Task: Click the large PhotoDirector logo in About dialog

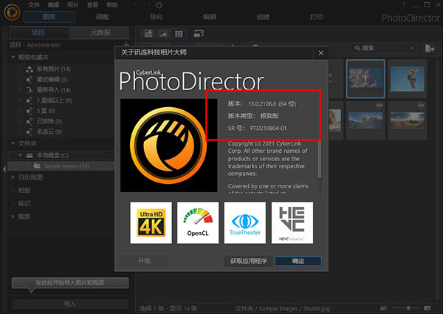Action: [x=168, y=146]
